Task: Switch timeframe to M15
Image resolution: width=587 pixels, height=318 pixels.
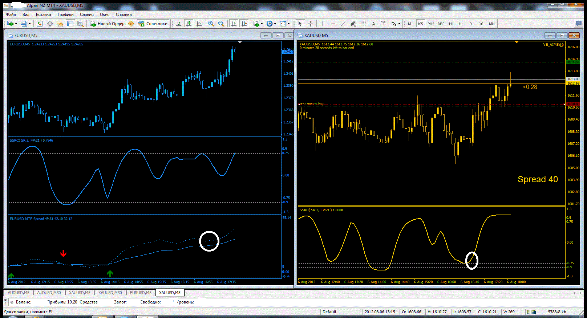Action: (x=431, y=24)
